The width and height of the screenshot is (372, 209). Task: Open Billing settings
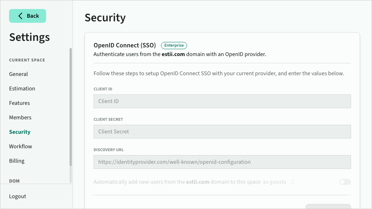pyautogui.click(x=17, y=161)
